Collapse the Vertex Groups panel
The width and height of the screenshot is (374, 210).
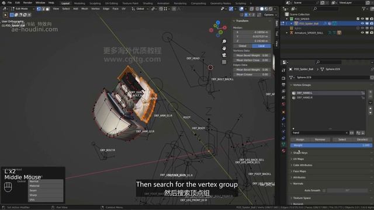point(302,85)
